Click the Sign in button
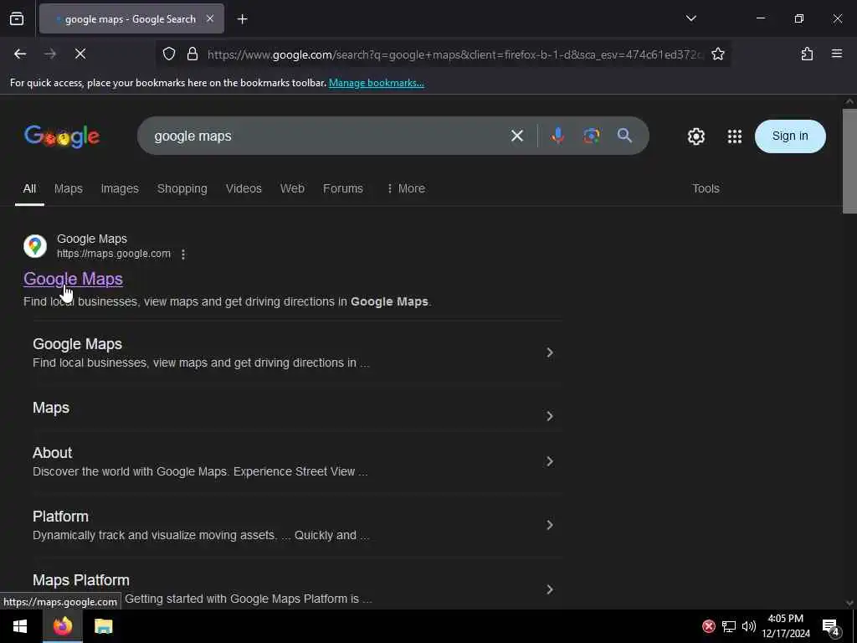 (790, 136)
